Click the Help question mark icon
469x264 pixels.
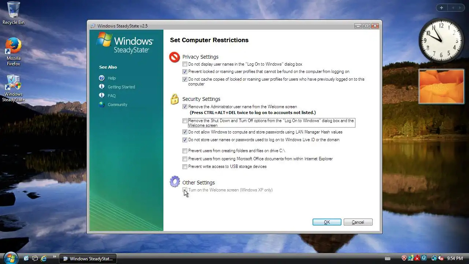coord(102,78)
